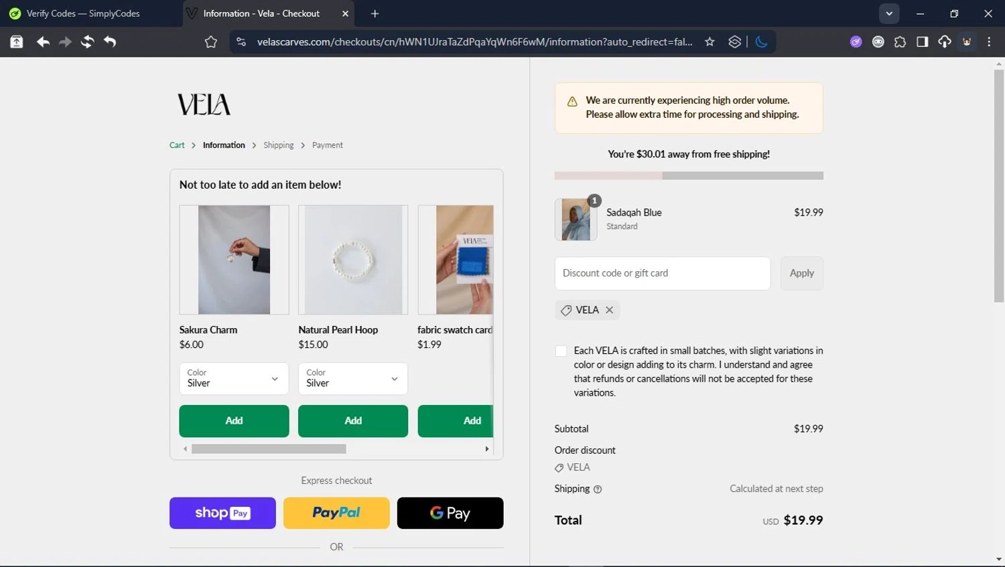This screenshot has height=567, width=1005.
Task: Click the Total $19.99 amount
Action: (803, 521)
